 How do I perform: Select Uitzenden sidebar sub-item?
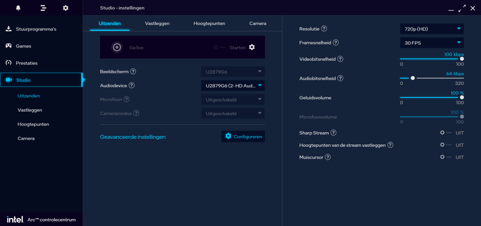pos(29,96)
